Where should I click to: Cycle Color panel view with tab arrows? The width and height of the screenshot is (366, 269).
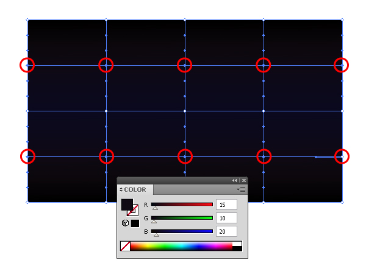coord(121,190)
